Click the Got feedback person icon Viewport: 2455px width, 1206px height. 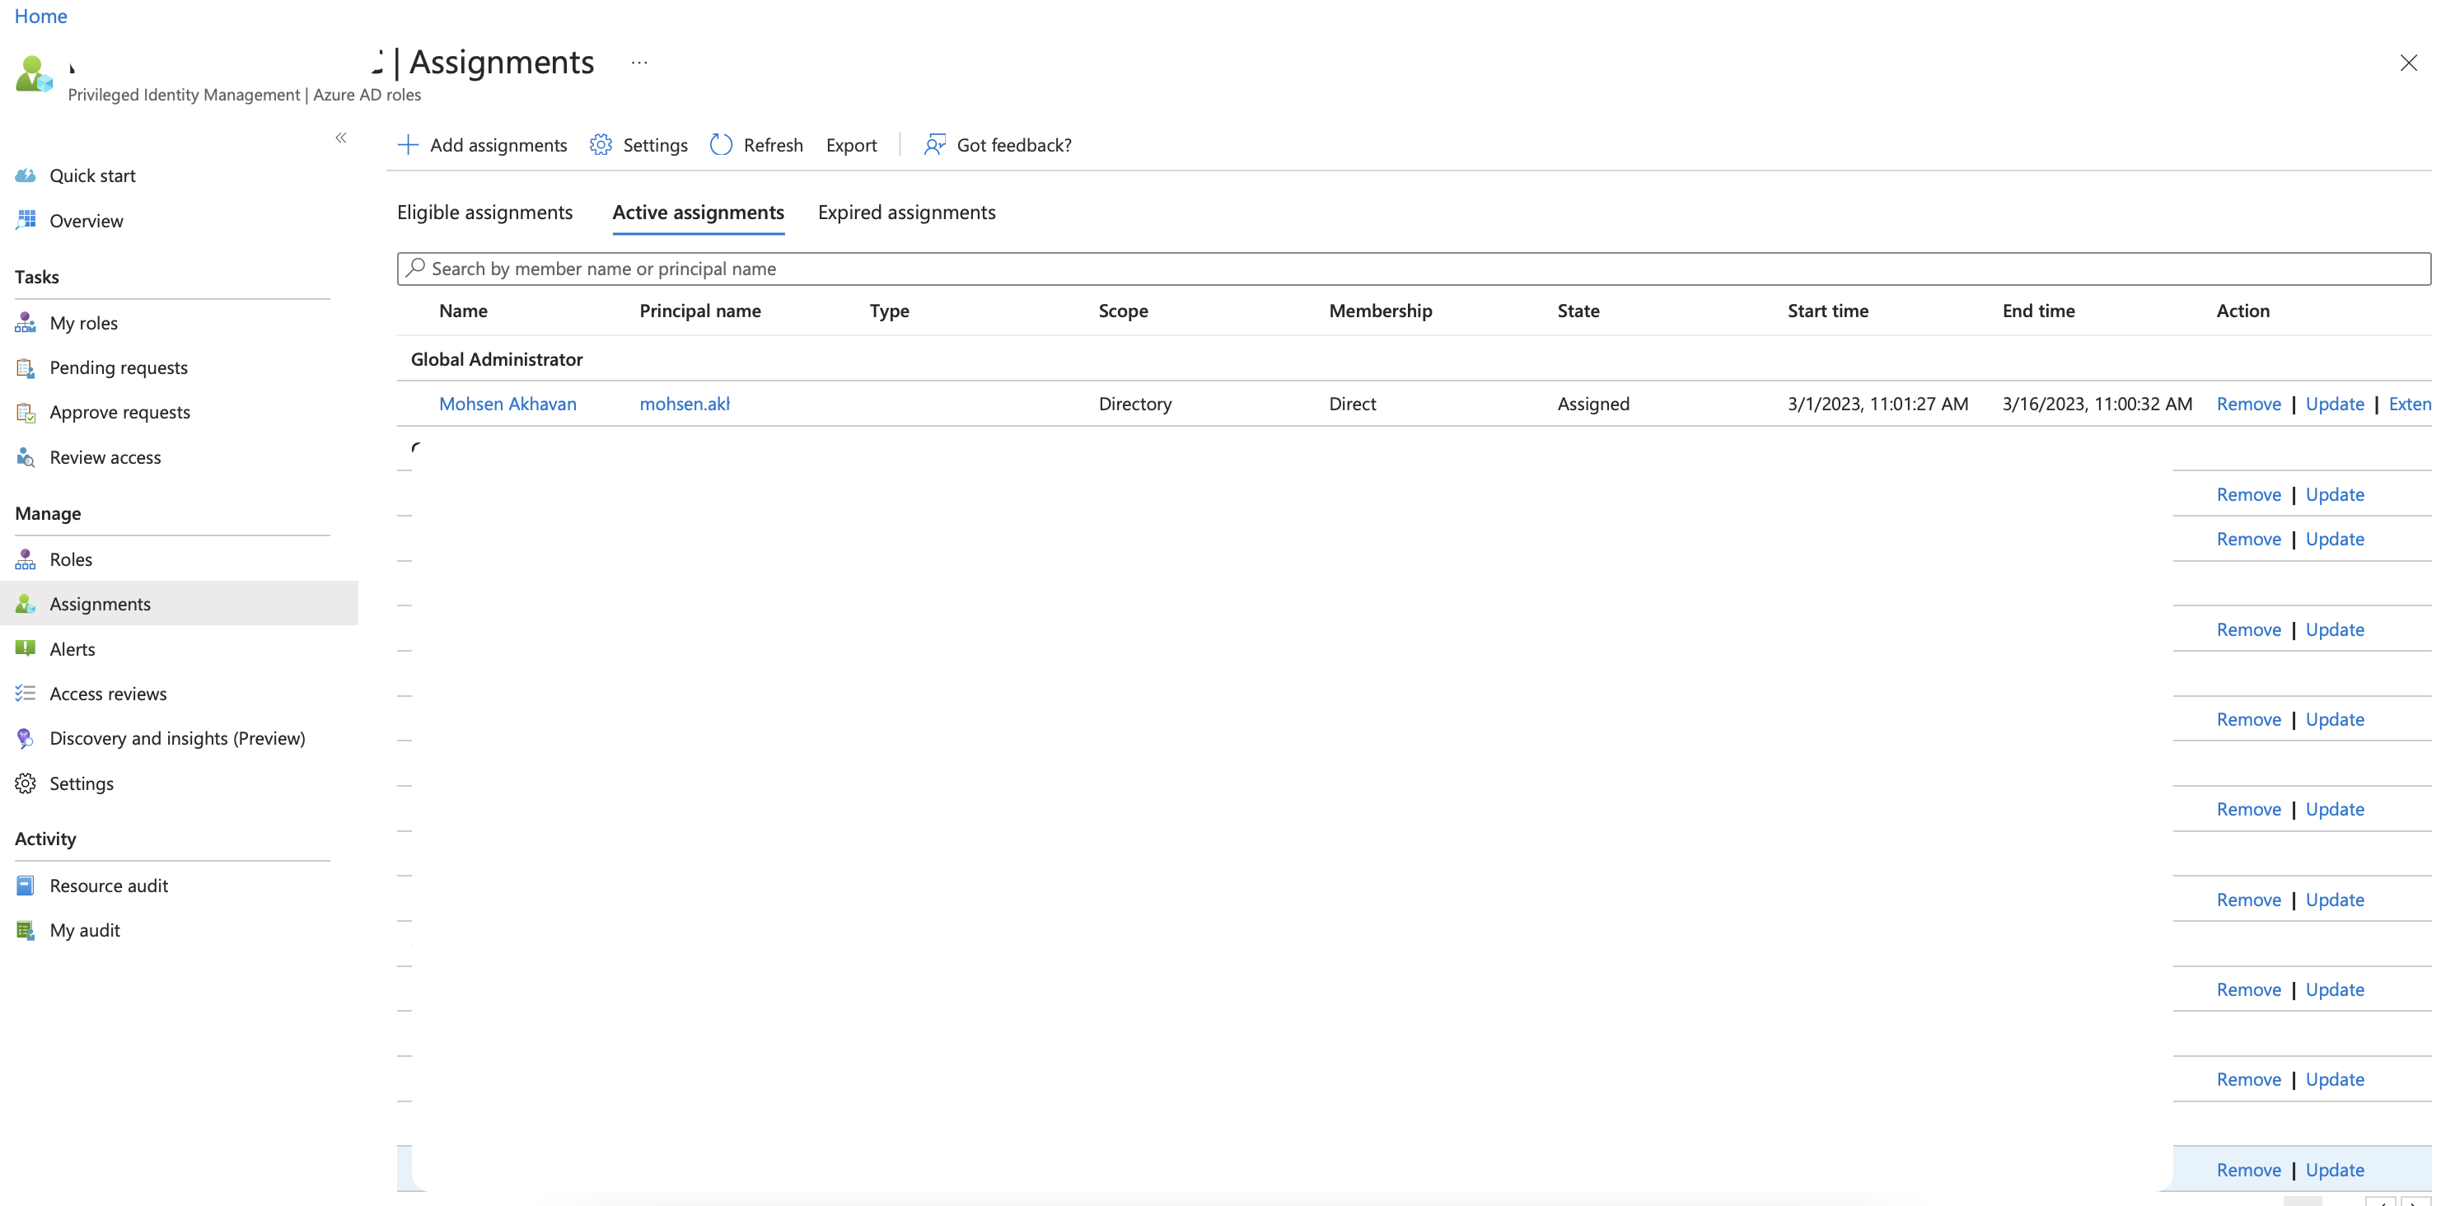click(935, 145)
